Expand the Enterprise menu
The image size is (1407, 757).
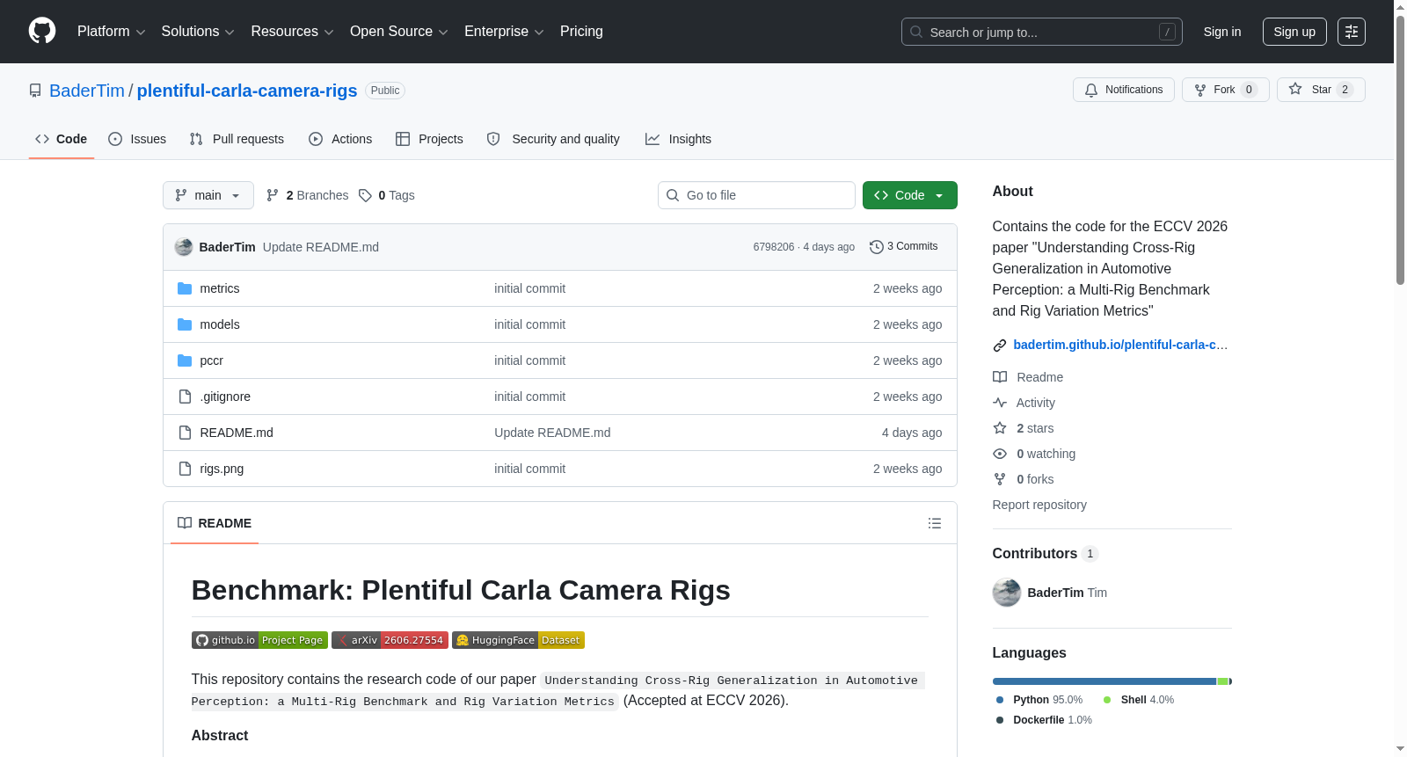click(x=504, y=32)
